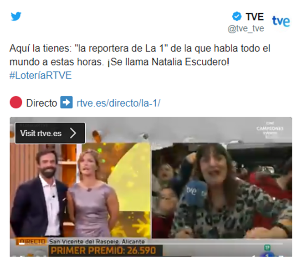Click the chevron in the Visit rtve.es button
Screen dimensions: 302x257
pos(73,133)
